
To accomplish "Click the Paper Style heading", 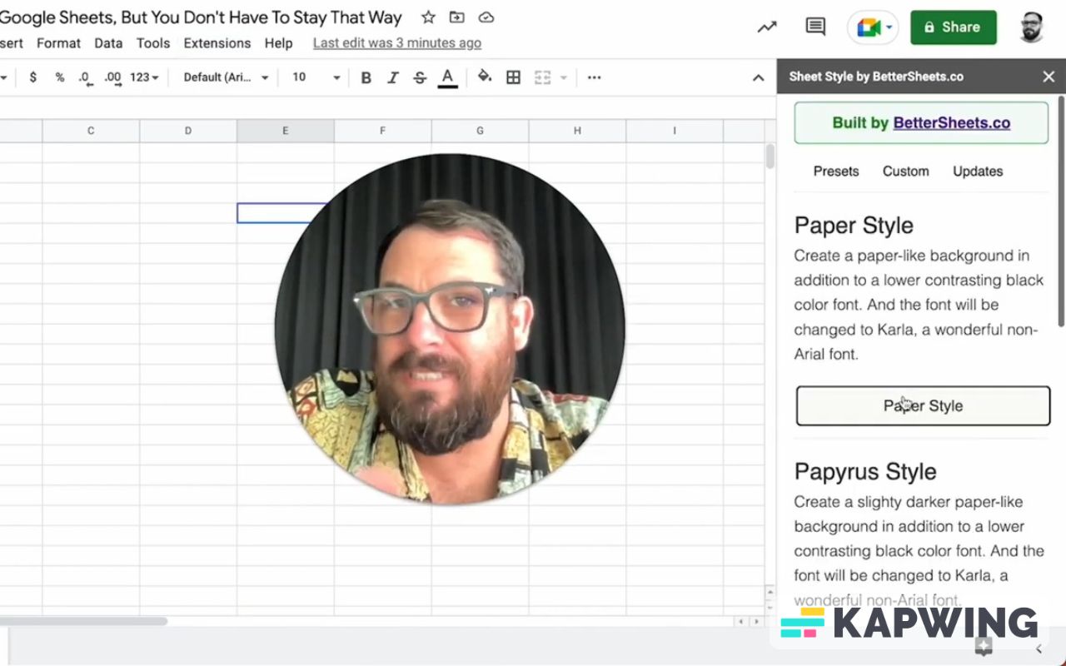I will click(854, 226).
